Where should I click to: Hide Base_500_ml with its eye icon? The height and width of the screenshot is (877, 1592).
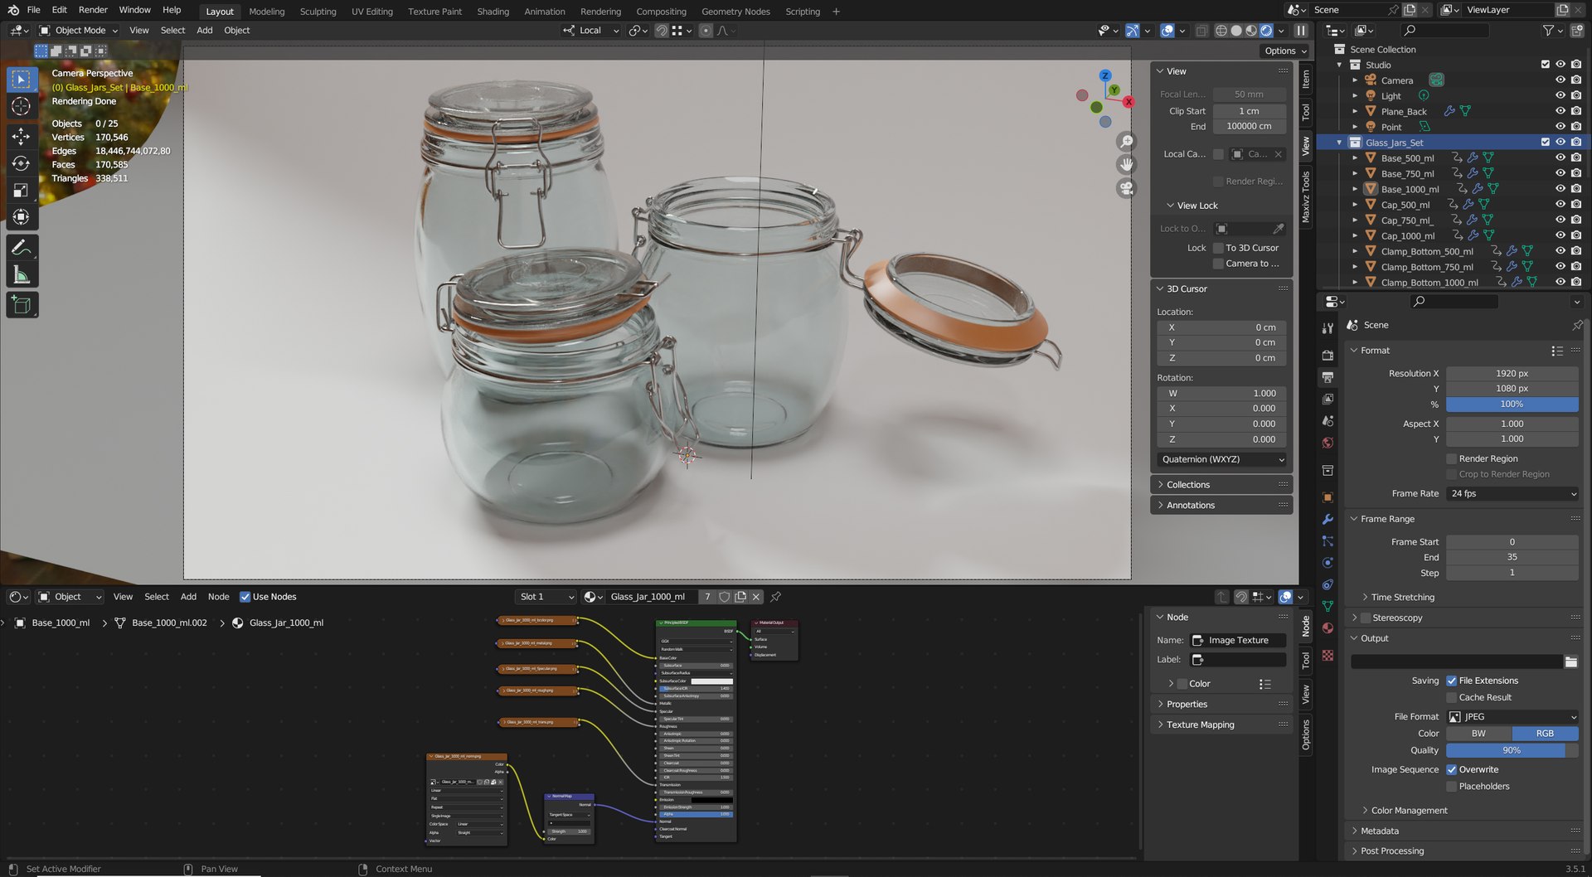tap(1560, 158)
